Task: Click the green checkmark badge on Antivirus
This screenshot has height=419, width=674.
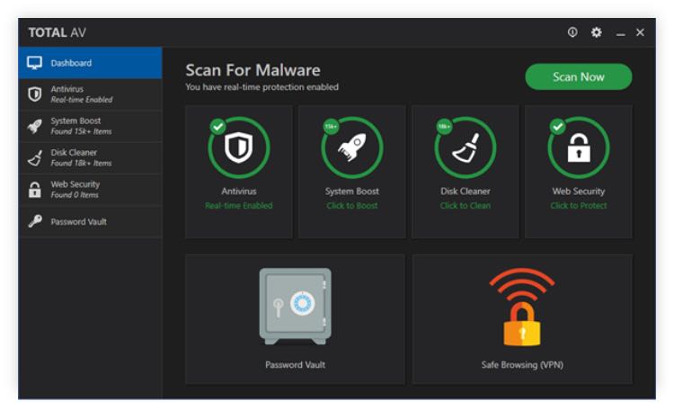Action: (218, 127)
